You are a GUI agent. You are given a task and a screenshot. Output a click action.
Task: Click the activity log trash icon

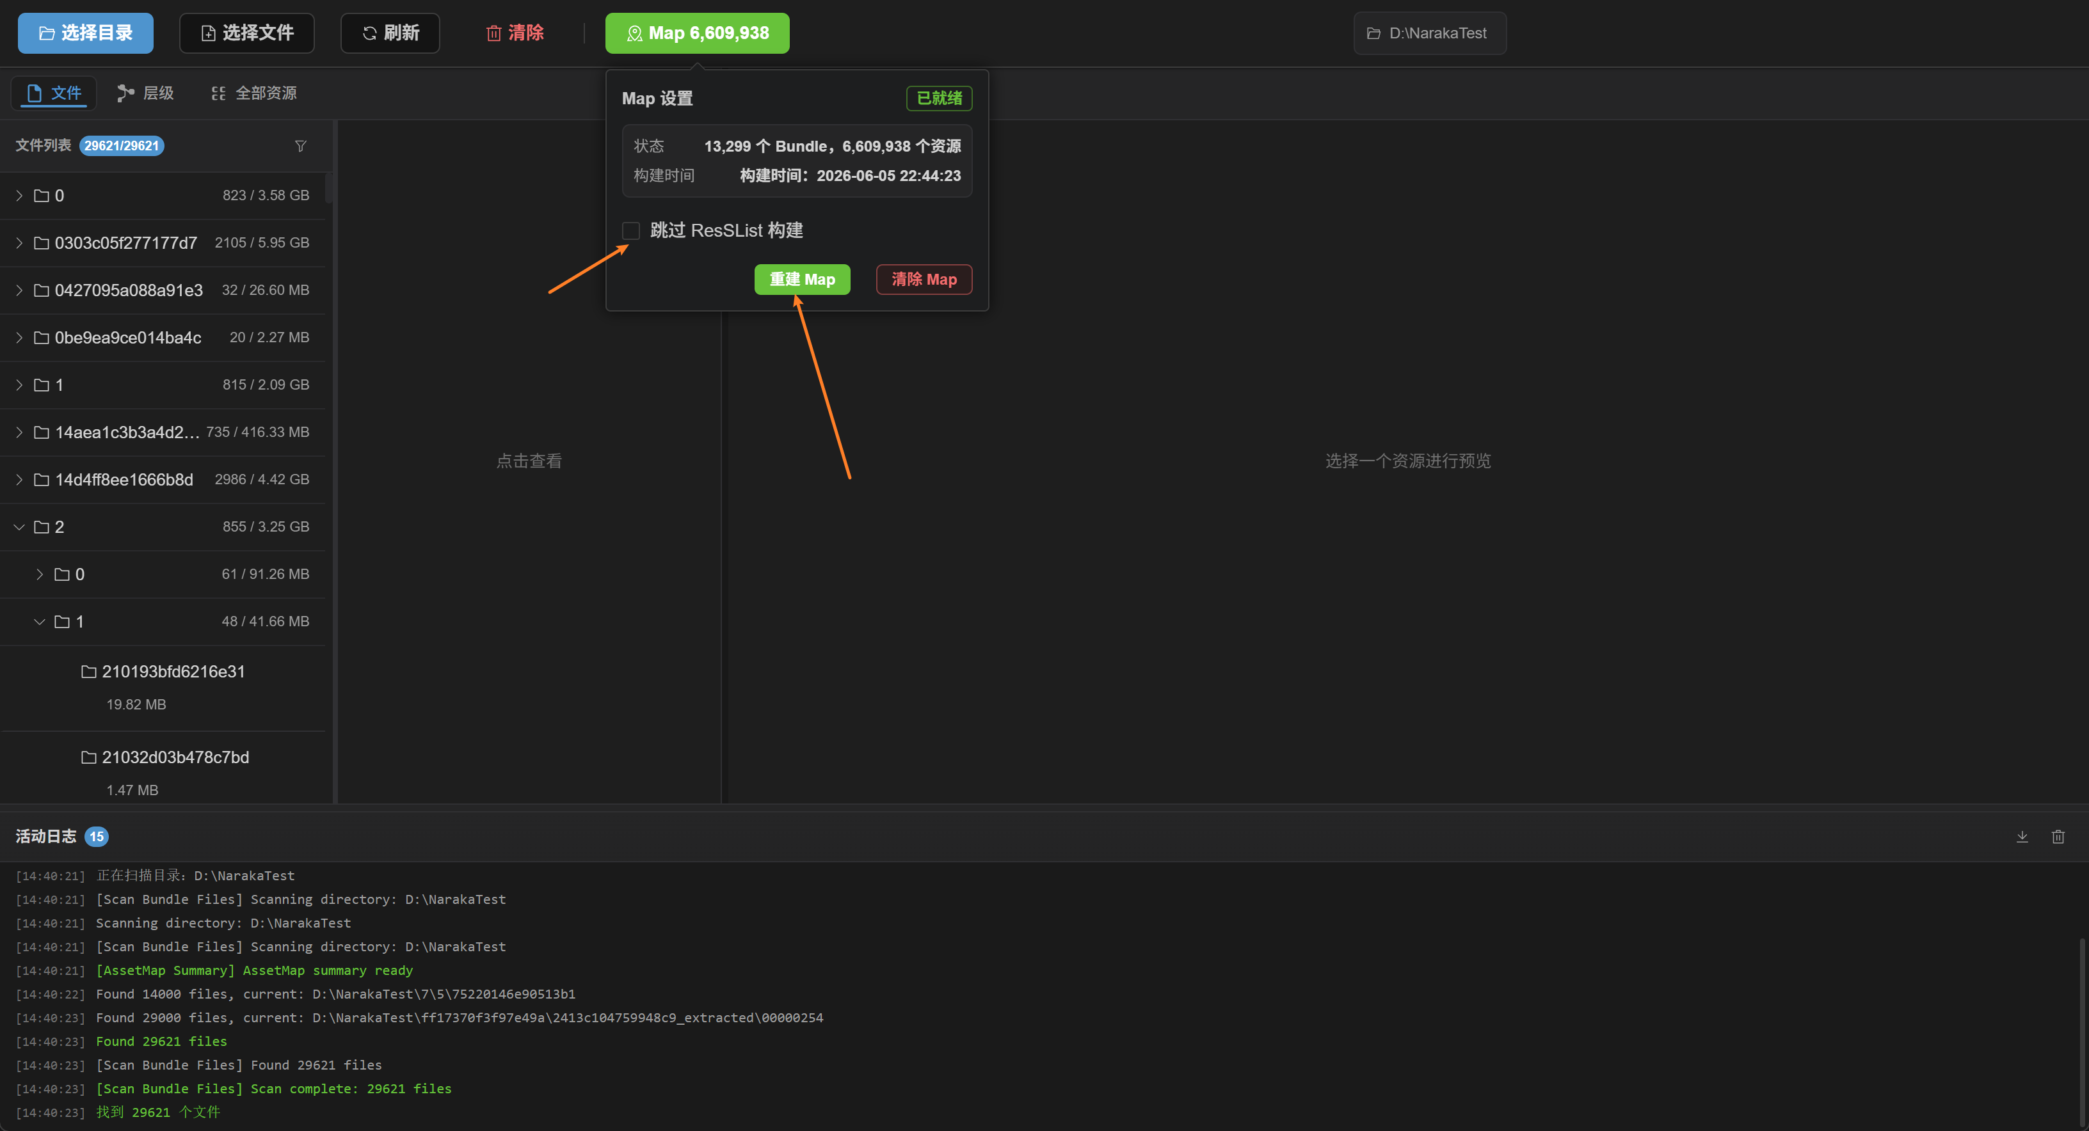(2058, 837)
